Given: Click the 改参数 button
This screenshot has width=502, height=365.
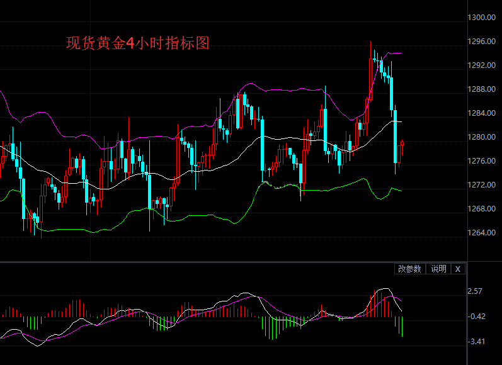Looking at the screenshot, I should click(x=409, y=269).
